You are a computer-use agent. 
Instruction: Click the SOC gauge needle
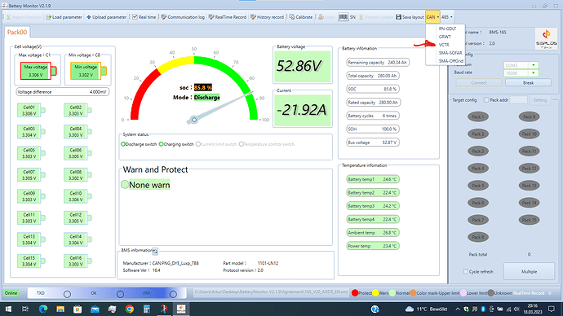pyautogui.click(x=223, y=106)
